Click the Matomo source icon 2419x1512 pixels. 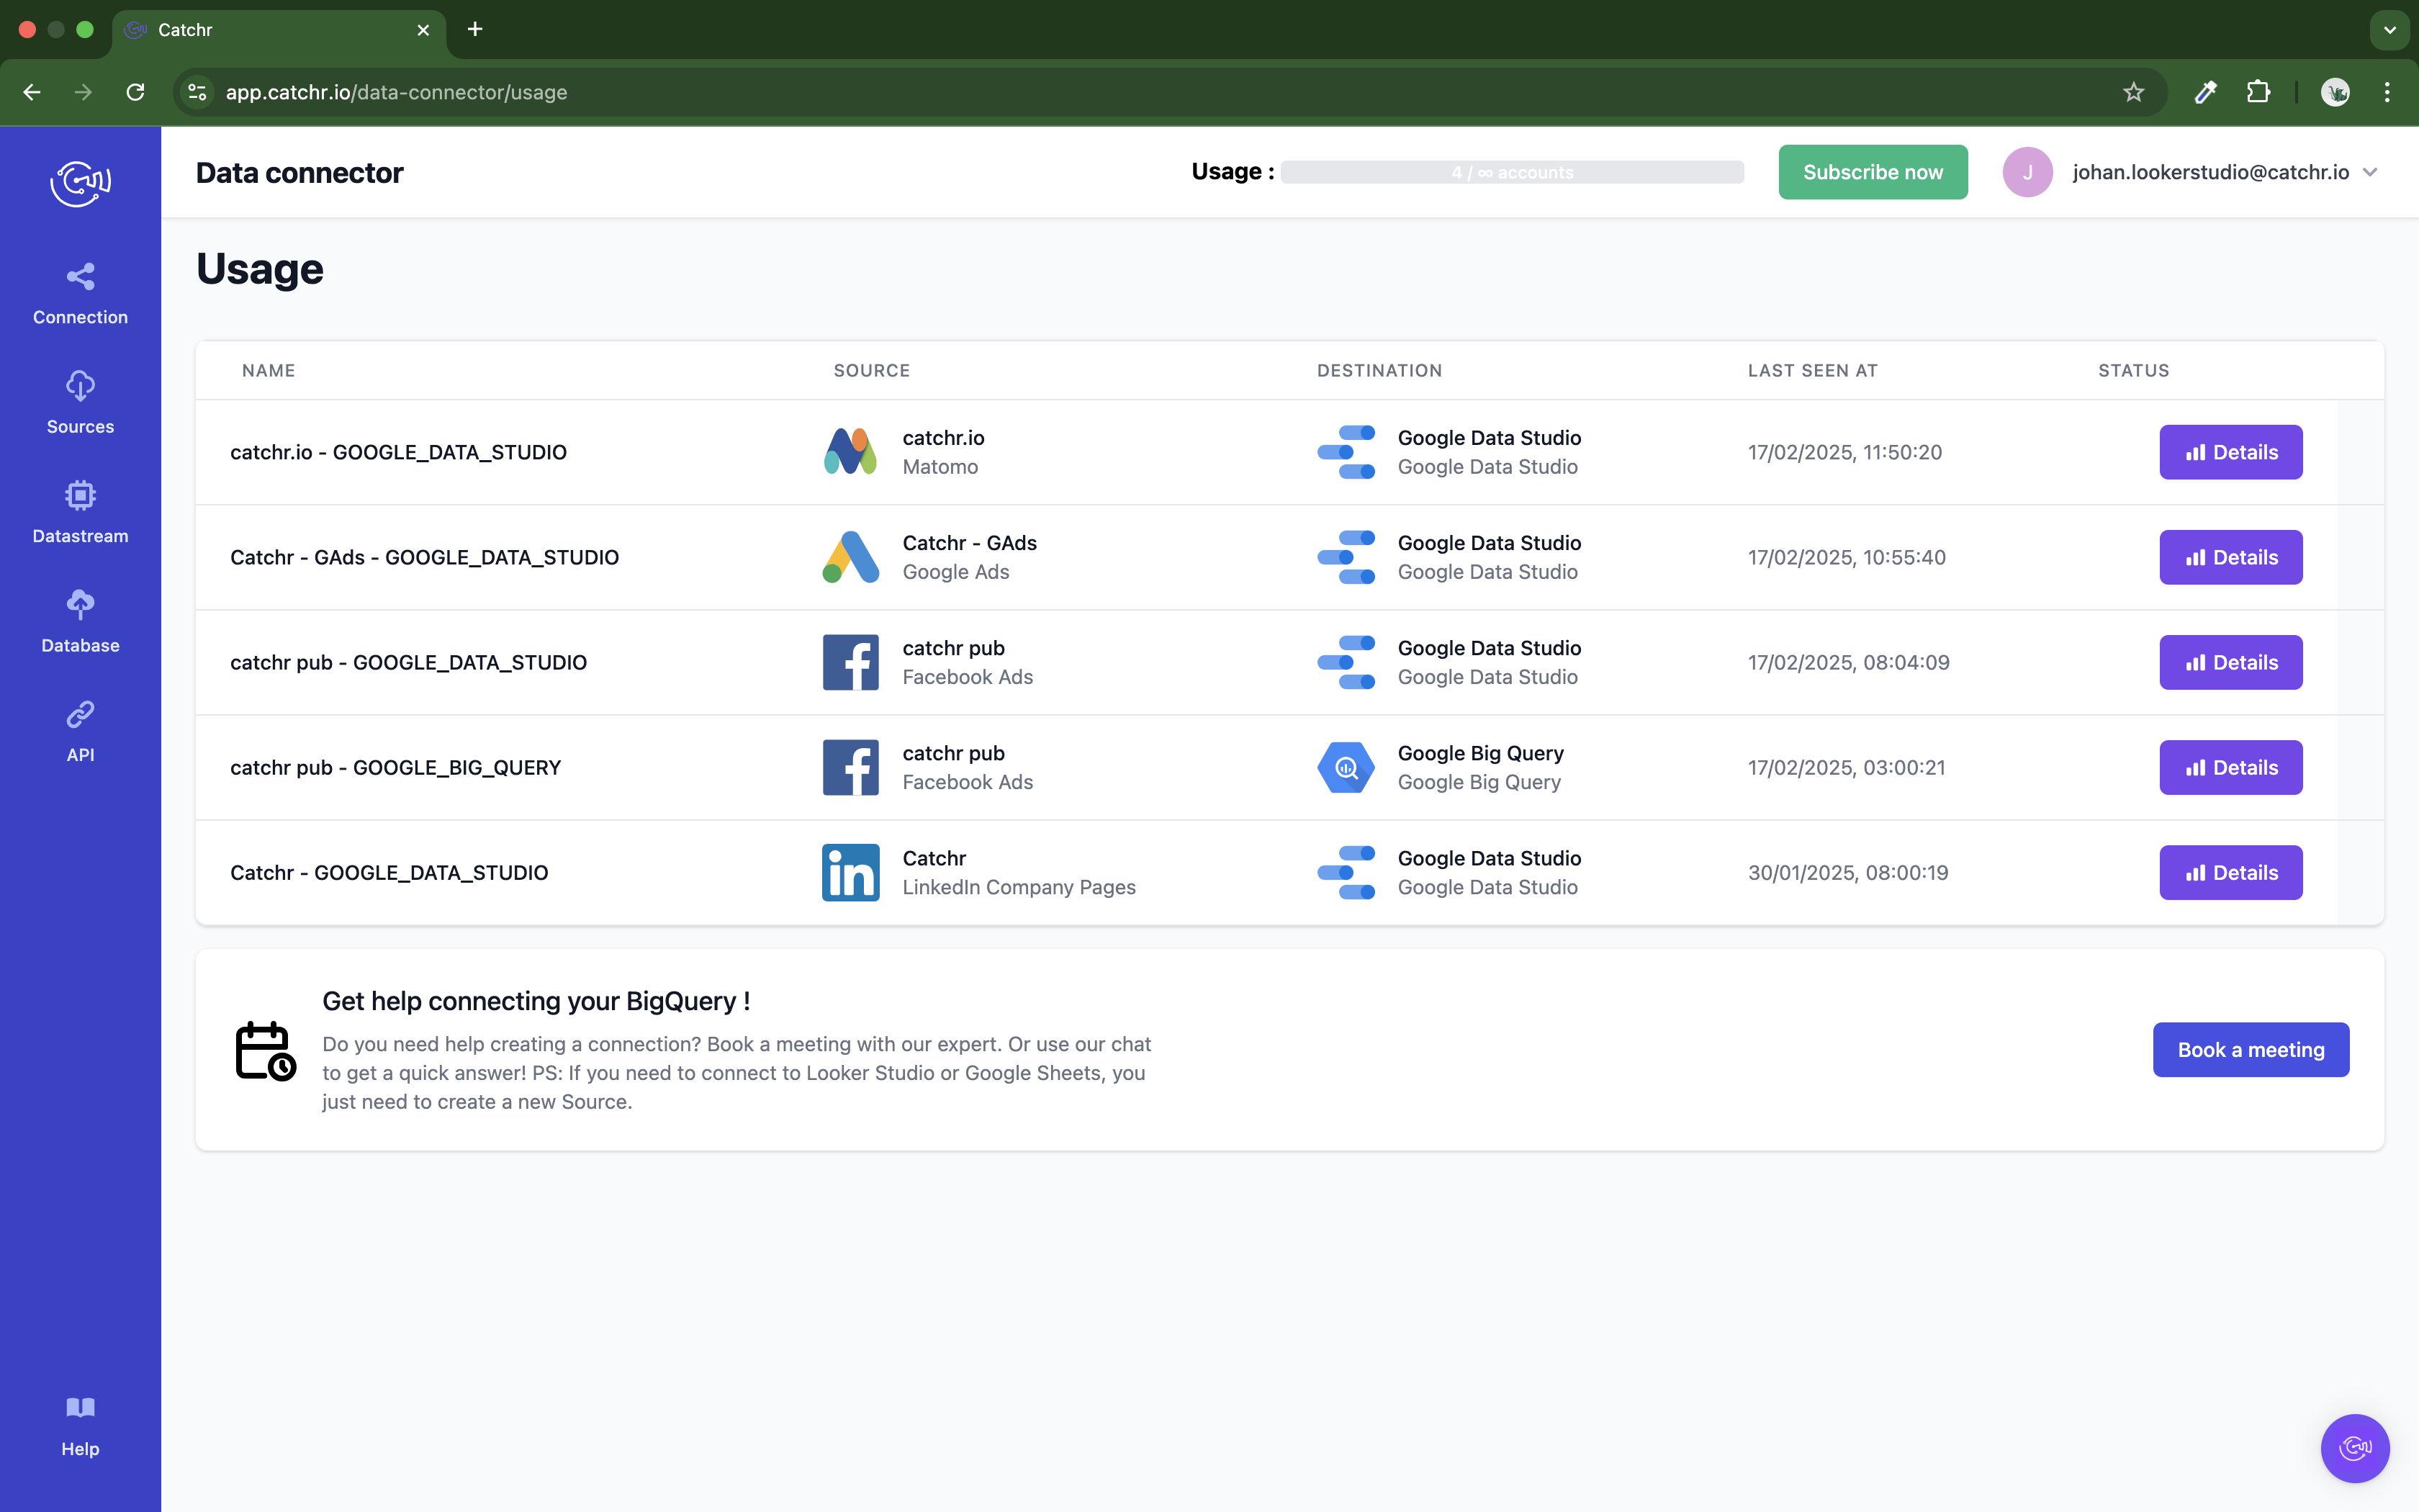[x=851, y=452]
